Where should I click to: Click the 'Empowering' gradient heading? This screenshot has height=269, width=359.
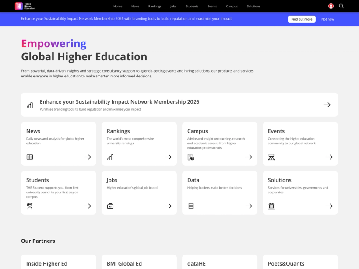coord(54,44)
